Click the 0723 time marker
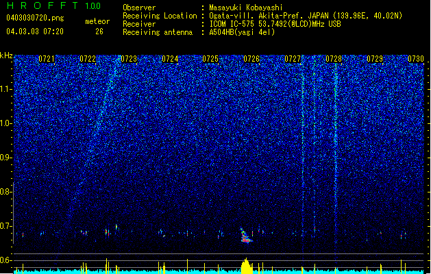This screenshot has width=431, height=274. (129, 59)
